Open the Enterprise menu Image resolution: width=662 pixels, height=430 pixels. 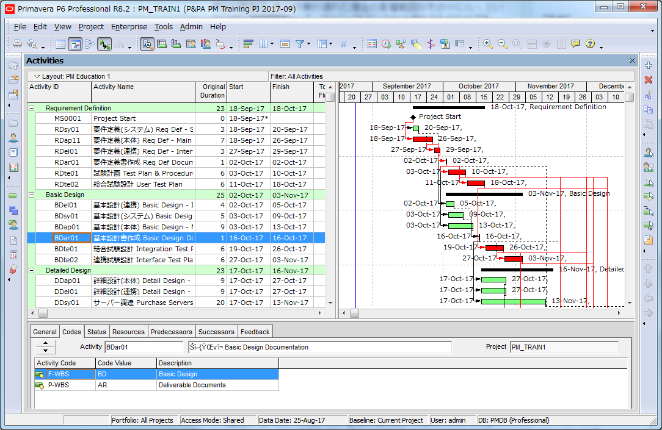point(129,27)
